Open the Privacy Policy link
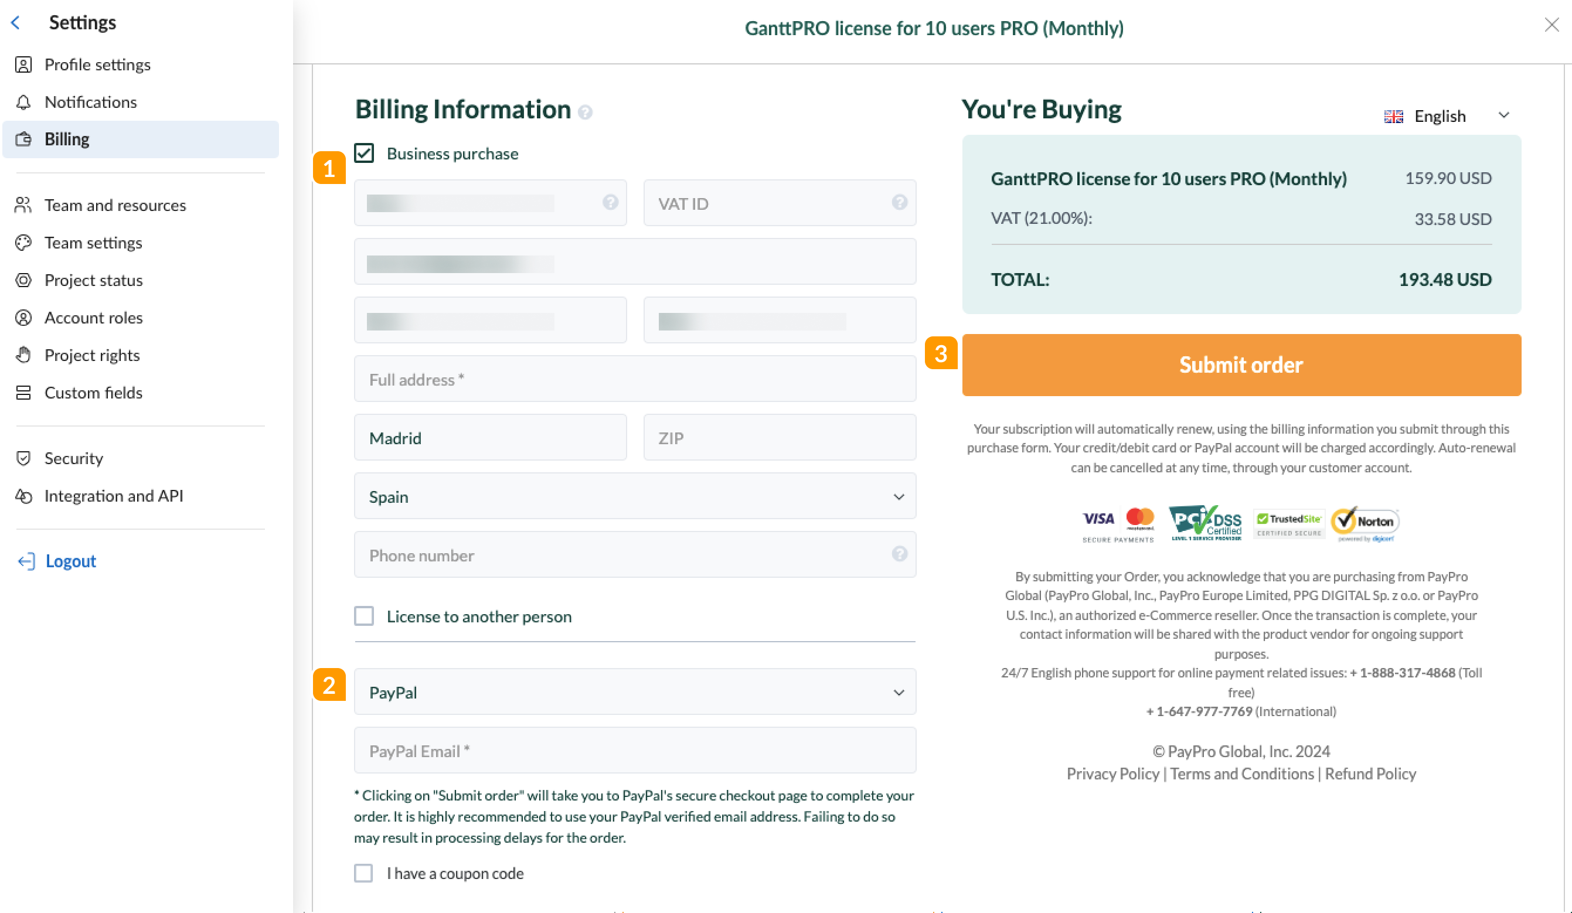The height and width of the screenshot is (913, 1572). [x=1112, y=774]
